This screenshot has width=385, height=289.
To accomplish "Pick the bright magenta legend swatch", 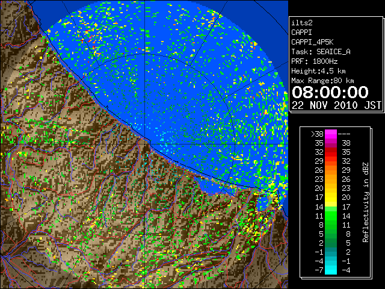I will [331, 134].
